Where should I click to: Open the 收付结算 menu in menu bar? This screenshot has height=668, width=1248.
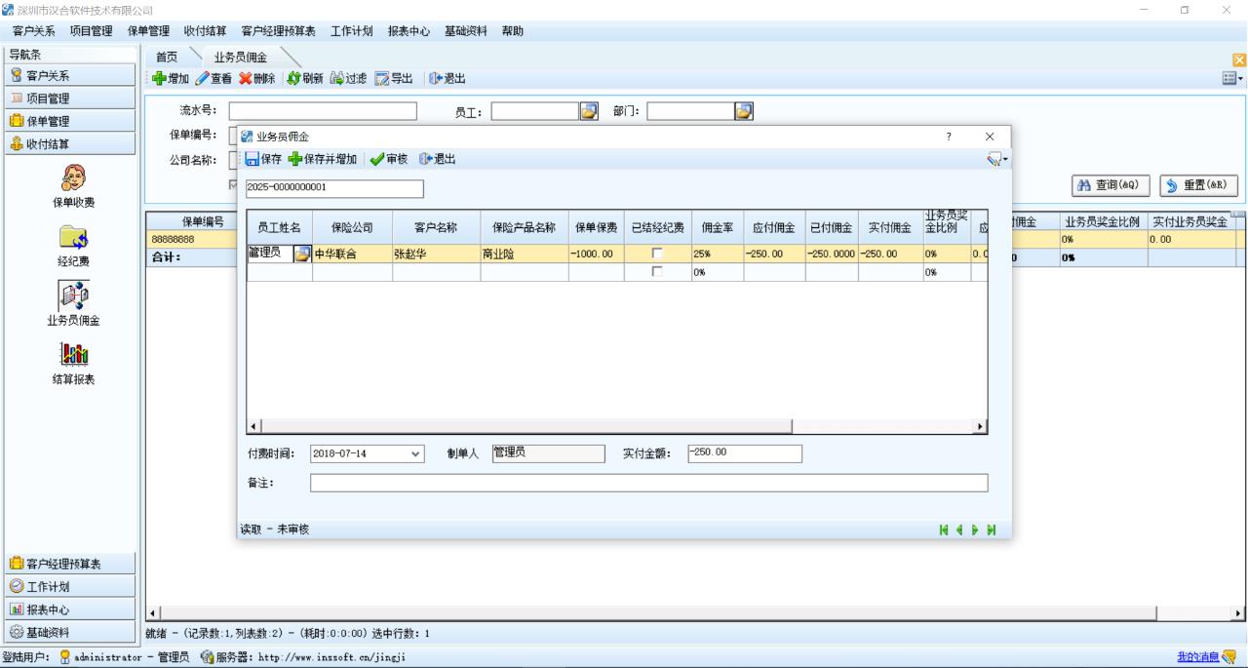coord(205,31)
